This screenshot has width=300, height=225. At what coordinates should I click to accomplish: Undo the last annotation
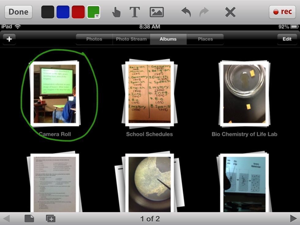click(186, 12)
